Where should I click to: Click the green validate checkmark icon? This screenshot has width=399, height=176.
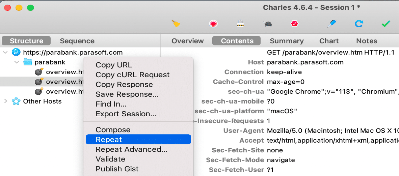385,24
